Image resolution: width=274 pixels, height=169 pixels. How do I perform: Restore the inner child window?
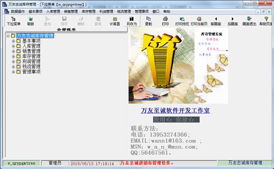[263, 11]
